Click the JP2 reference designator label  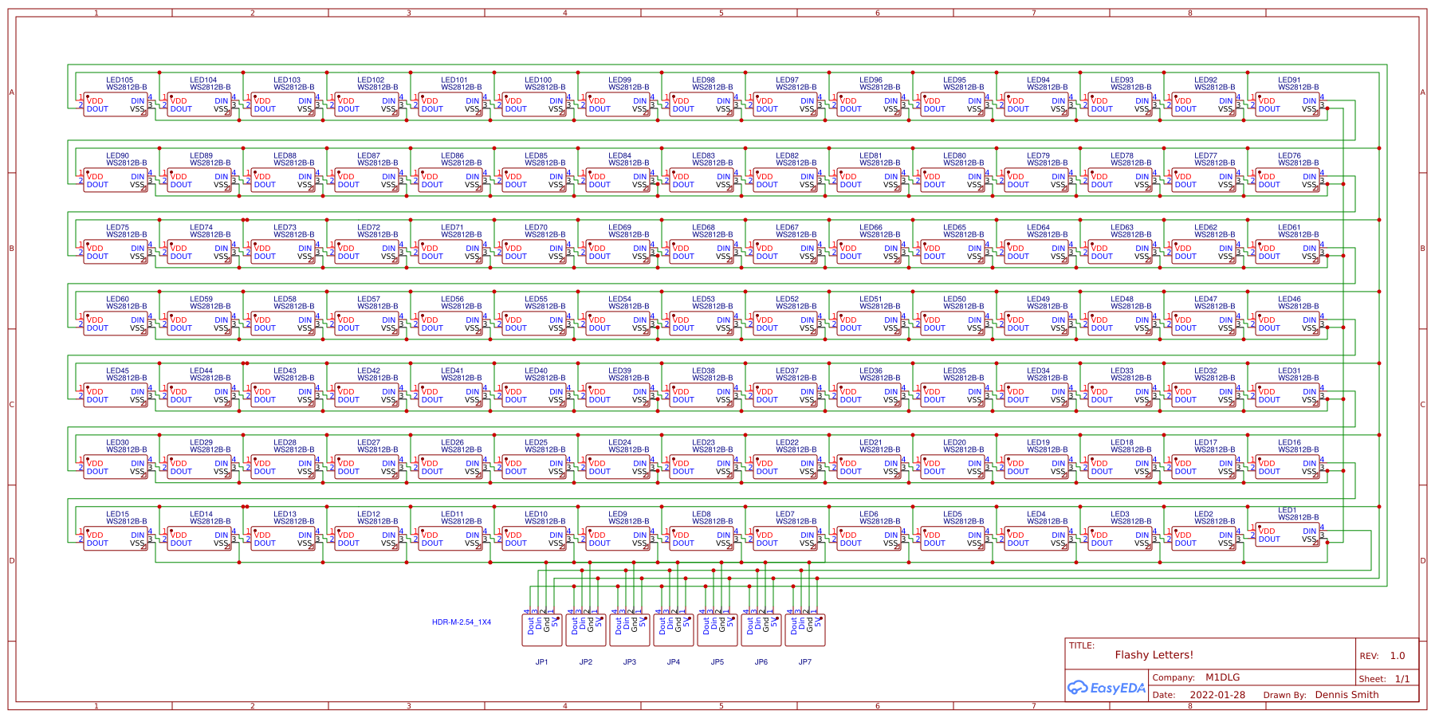[x=586, y=661]
